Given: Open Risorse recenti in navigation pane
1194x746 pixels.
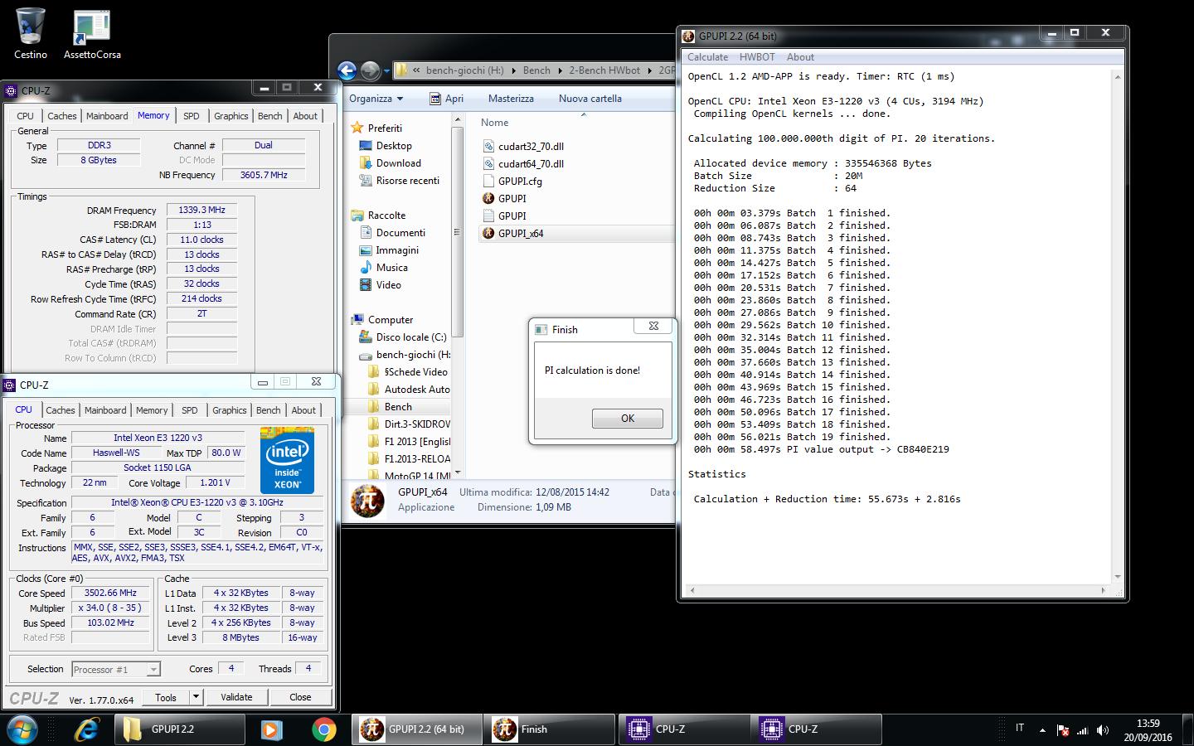Looking at the screenshot, I should [407, 180].
